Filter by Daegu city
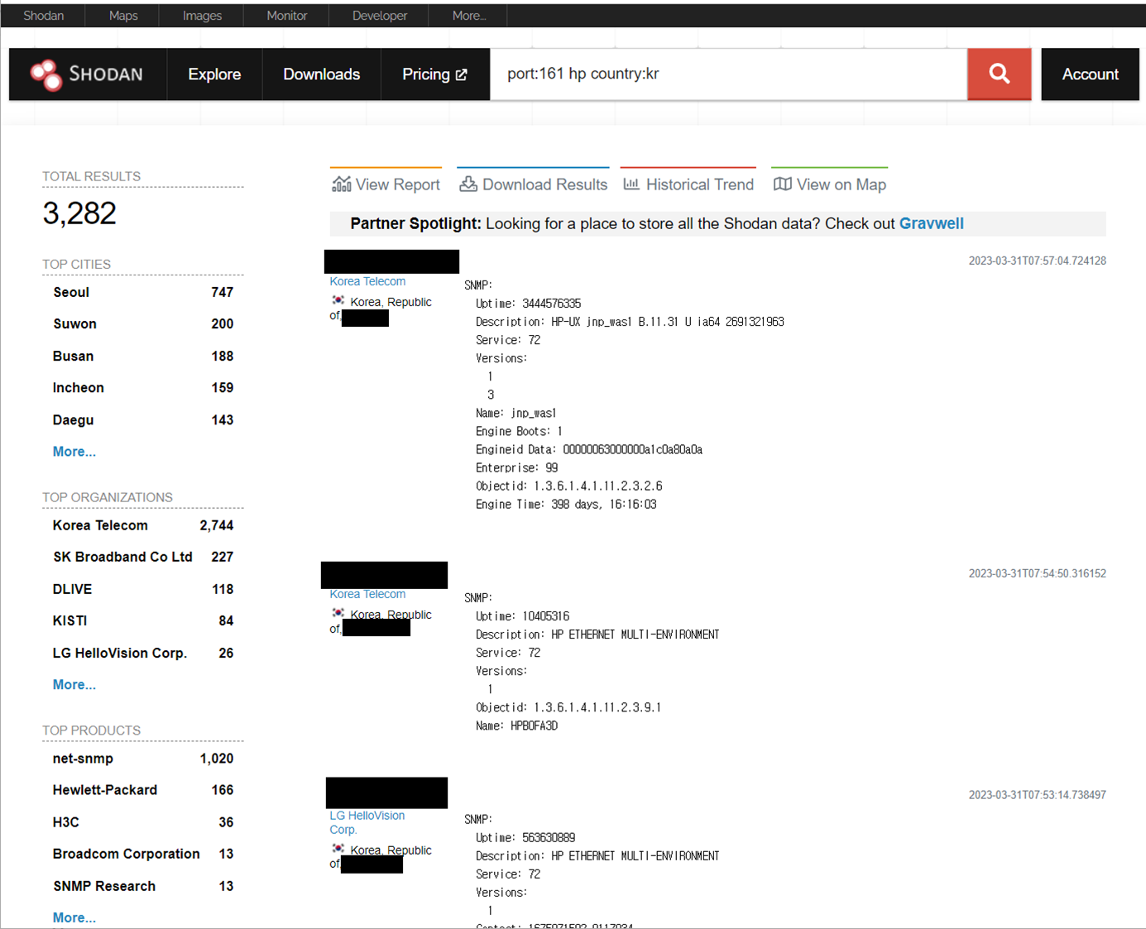The height and width of the screenshot is (929, 1146). 143,419
